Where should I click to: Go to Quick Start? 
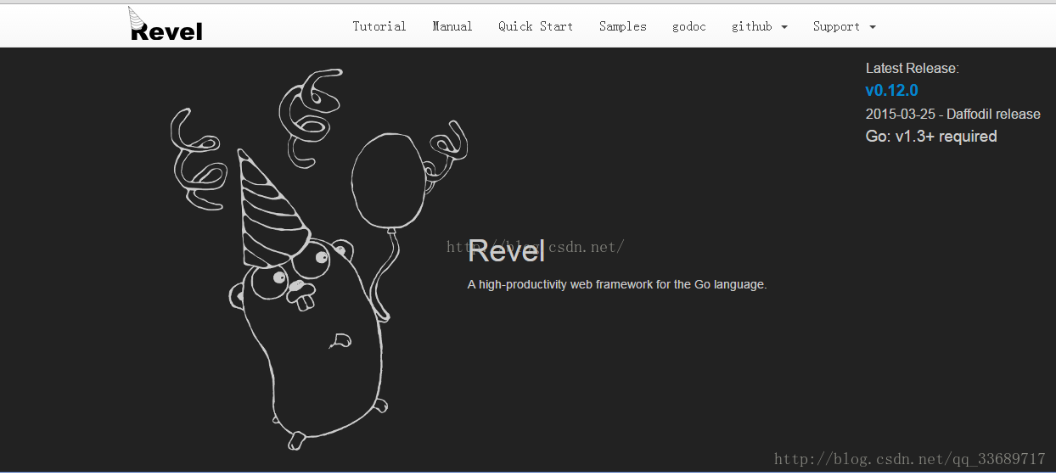click(536, 26)
